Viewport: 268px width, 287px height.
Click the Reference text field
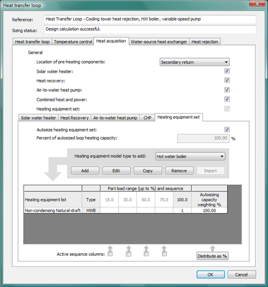pos(150,20)
